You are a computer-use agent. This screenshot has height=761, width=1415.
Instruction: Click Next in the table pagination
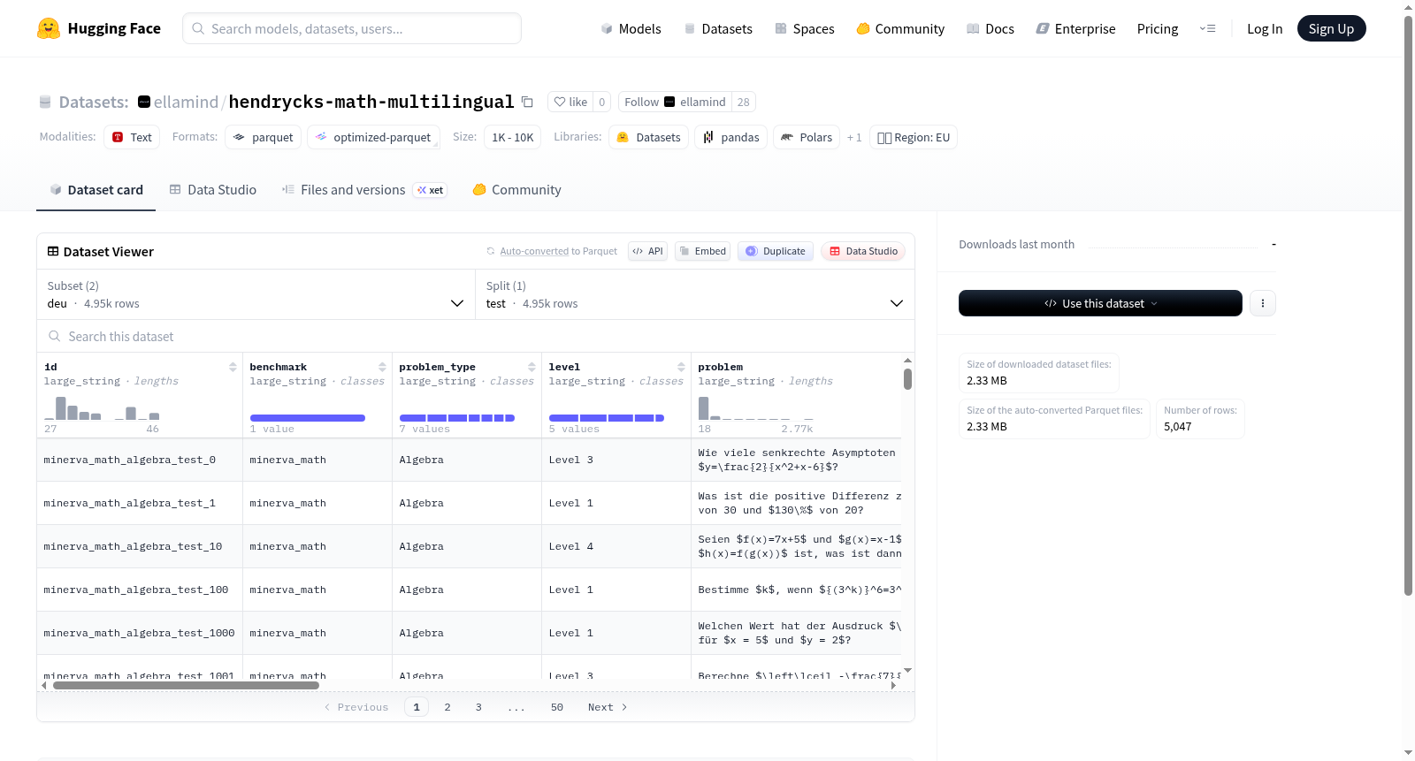coord(608,707)
